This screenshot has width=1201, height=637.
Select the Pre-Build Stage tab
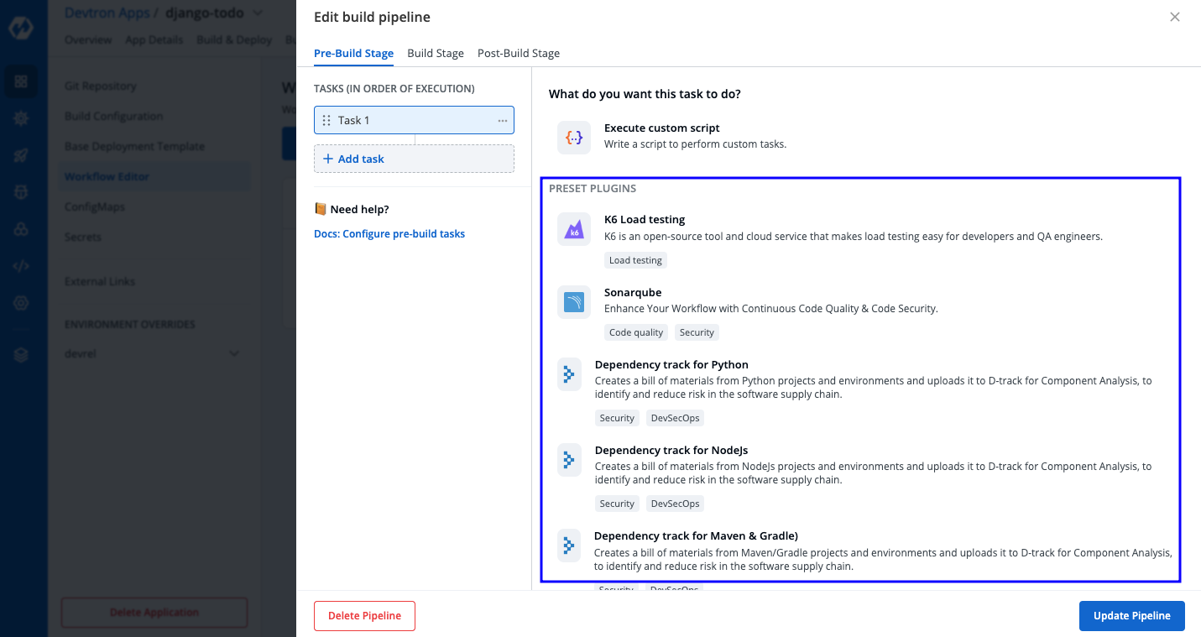coord(353,53)
